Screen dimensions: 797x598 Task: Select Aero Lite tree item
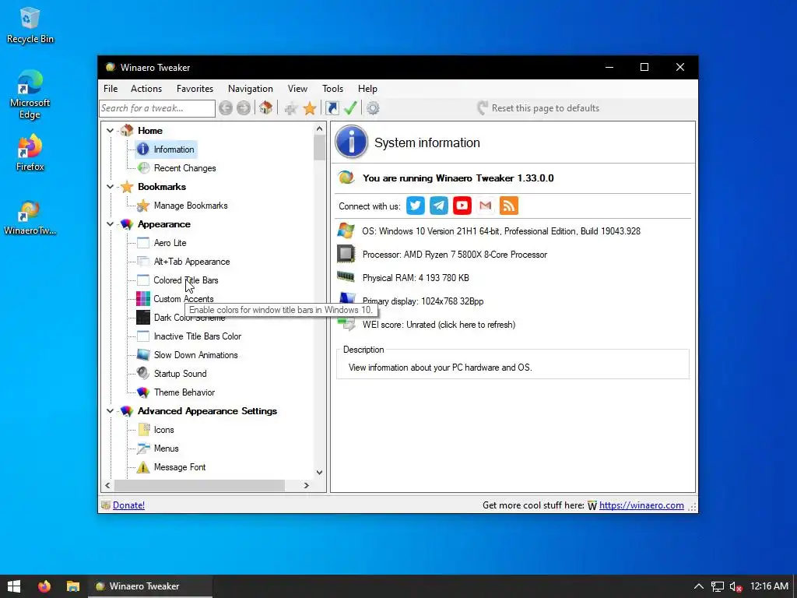pos(170,243)
